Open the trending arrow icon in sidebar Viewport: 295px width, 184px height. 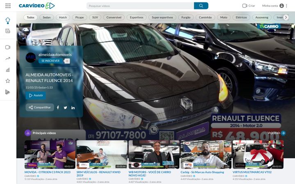click(x=8, y=58)
